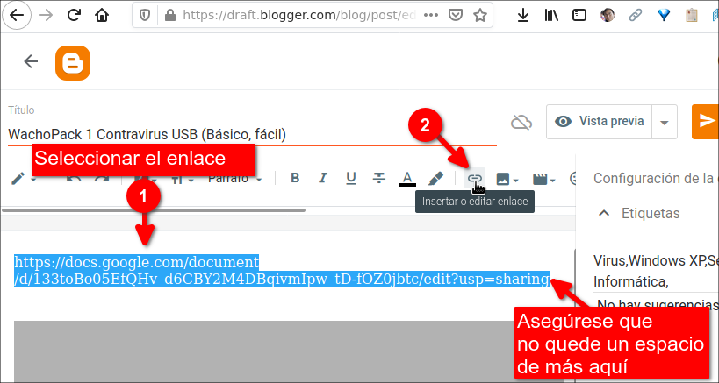Apply Italic formatting
719x383 pixels.
323,178
